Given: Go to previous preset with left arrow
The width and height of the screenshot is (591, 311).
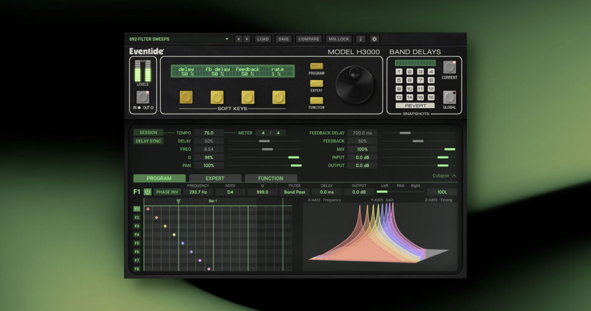Looking at the screenshot, I should coord(238,39).
